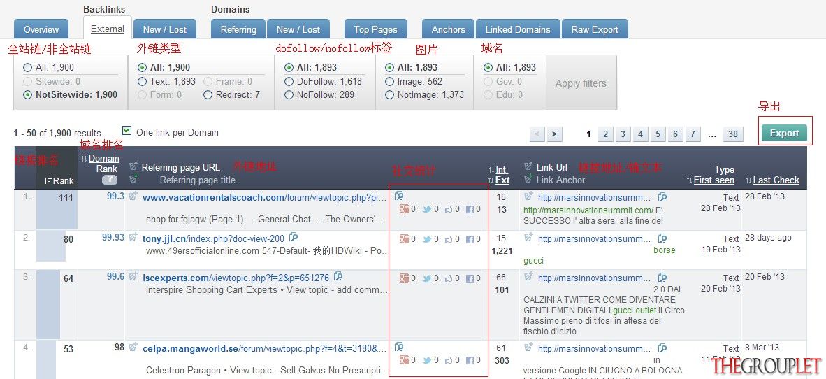Jump to results page 5
This screenshot has height=379, width=826.
[x=658, y=134]
